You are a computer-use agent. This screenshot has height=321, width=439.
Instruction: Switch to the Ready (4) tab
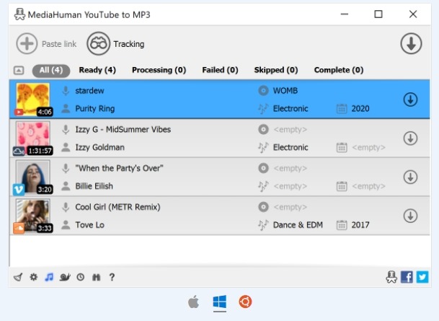coord(97,70)
